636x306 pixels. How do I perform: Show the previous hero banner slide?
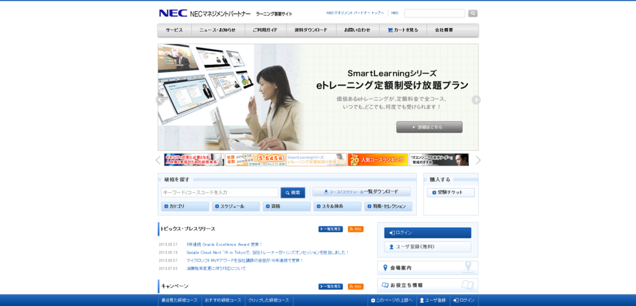point(160,100)
